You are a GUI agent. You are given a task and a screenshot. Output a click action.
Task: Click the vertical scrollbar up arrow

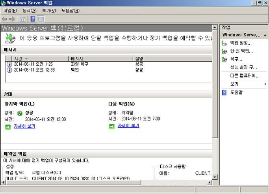click(x=215, y=27)
